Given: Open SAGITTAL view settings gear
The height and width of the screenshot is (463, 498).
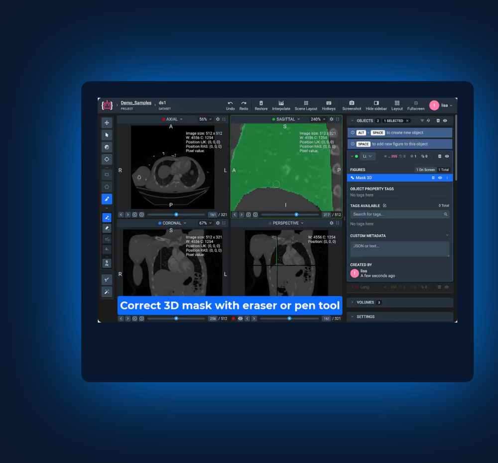Looking at the screenshot, I should (x=331, y=119).
